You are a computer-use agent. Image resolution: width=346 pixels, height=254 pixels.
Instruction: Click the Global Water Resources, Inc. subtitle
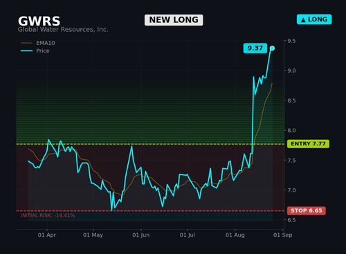[63, 30]
